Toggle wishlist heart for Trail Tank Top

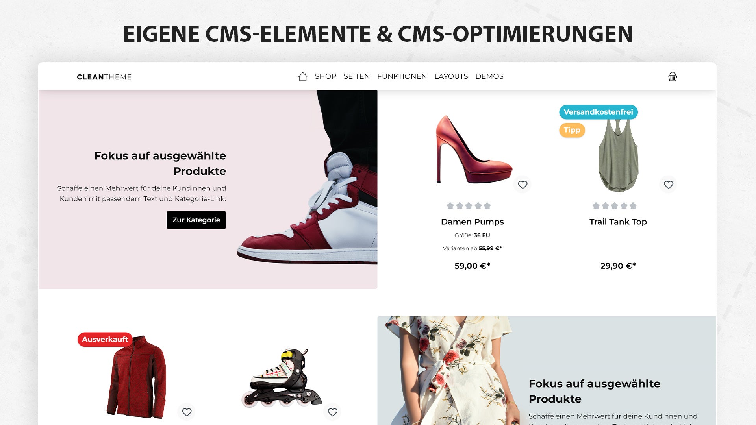668,185
